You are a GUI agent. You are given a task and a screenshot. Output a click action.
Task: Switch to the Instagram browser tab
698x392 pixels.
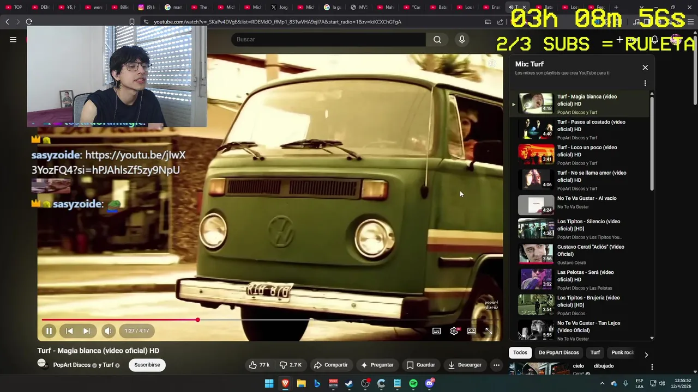[146, 7]
